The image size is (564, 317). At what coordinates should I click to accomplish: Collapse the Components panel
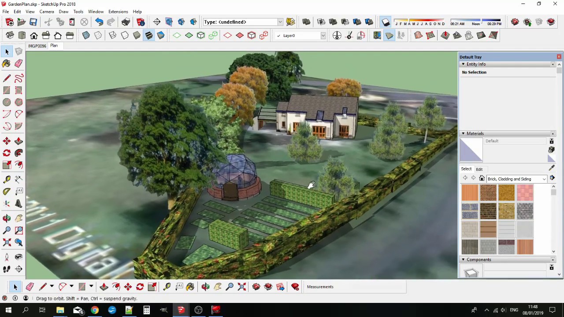pyautogui.click(x=463, y=260)
